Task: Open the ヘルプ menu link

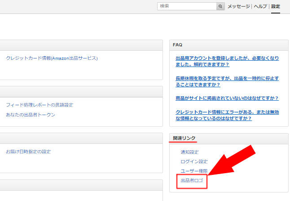Action: pos(260,6)
